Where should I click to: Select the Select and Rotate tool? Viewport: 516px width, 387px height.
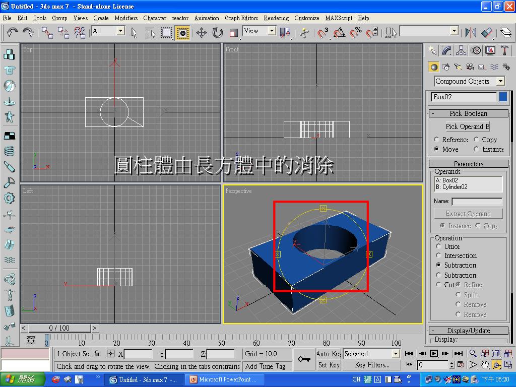(x=218, y=33)
